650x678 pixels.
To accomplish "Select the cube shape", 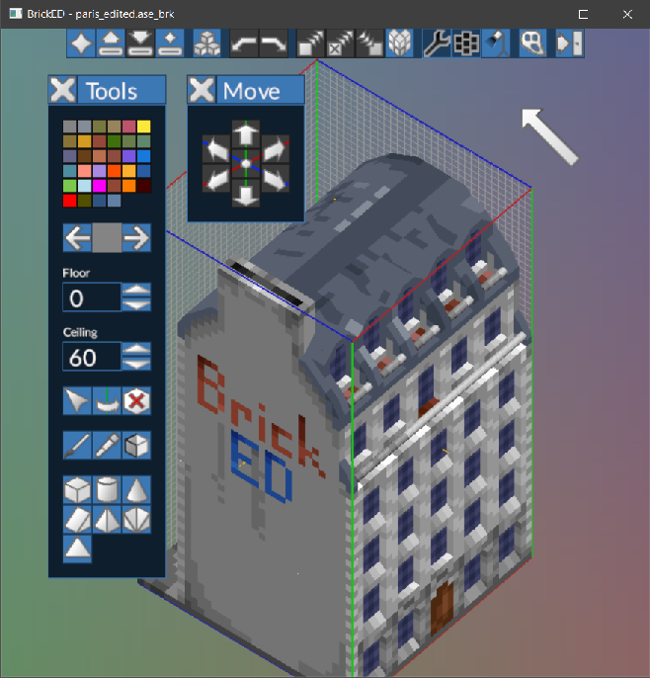I will pyautogui.click(x=77, y=489).
